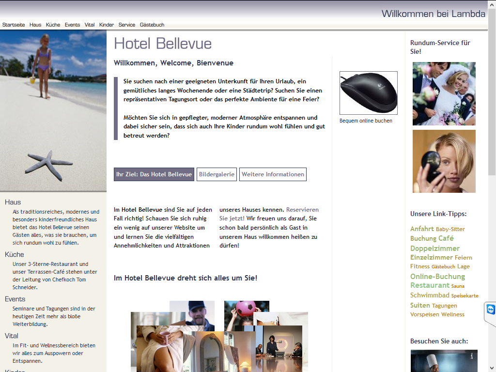Open the Suiten tag link

click(420, 305)
